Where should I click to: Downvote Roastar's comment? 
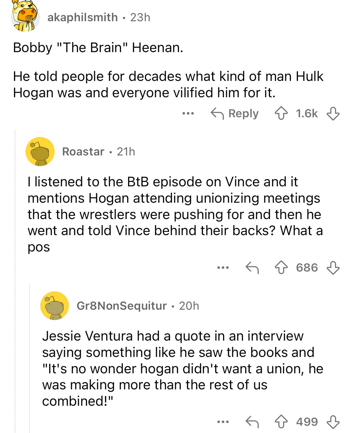click(333, 268)
